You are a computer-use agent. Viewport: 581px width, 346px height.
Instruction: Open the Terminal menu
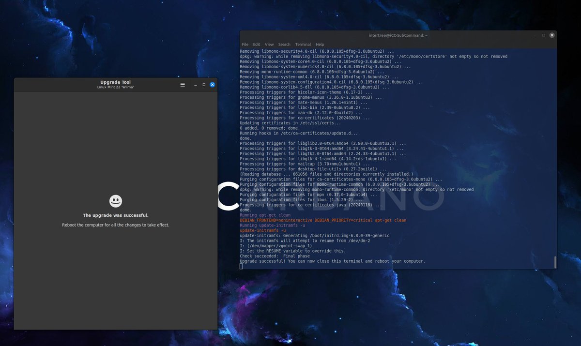click(303, 44)
